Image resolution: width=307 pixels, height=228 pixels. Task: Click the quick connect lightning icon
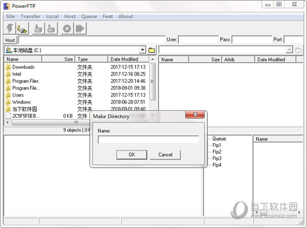[x=10, y=29]
